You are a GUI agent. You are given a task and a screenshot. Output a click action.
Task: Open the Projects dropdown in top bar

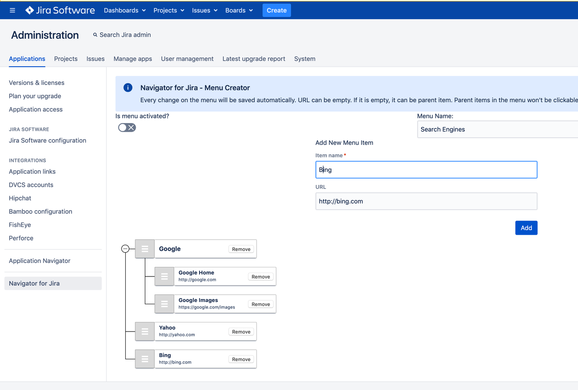click(x=169, y=10)
